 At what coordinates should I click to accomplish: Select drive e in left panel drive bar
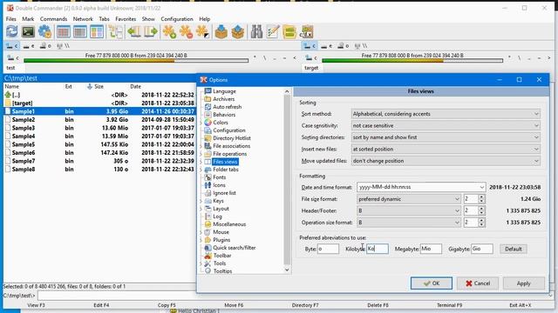tap(29, 46)
